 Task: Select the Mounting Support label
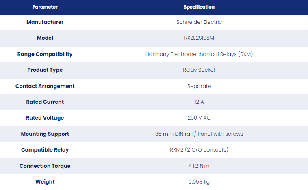click(45, 134)
